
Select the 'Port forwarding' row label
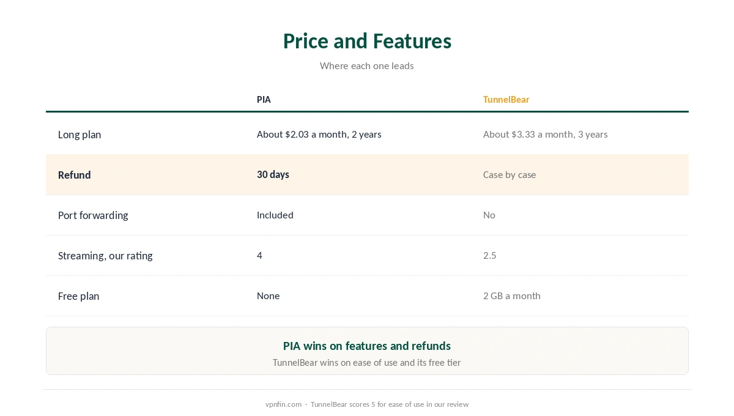pos(93,215)
